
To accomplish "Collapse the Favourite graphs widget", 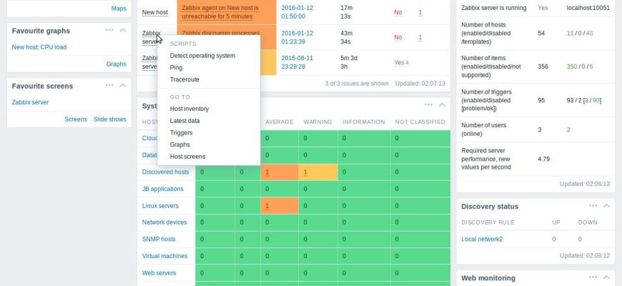I will coord(123,30).
